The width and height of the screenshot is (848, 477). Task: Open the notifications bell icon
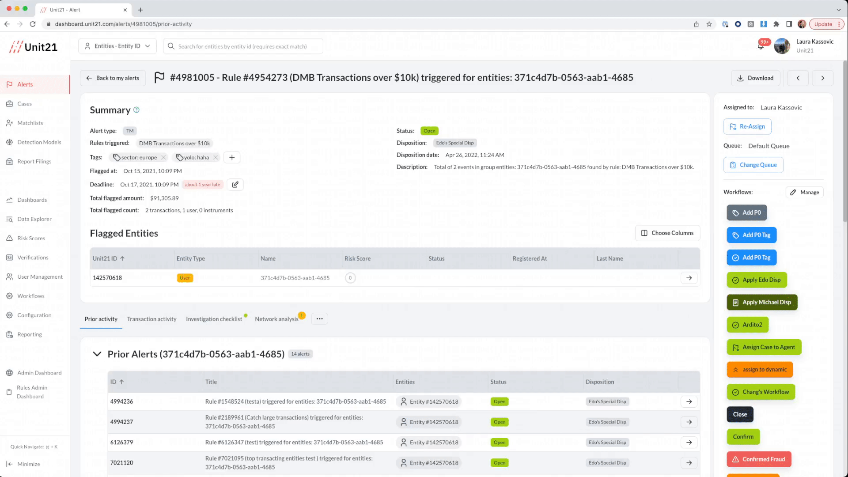pos(761,46)
